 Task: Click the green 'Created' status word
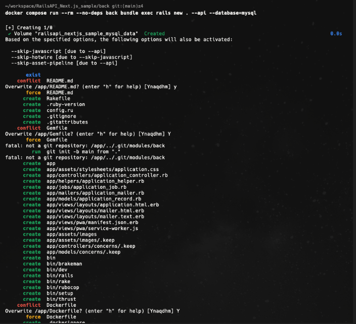154,33
